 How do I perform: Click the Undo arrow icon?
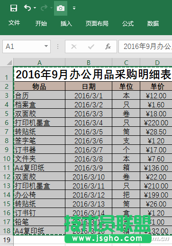27,8
